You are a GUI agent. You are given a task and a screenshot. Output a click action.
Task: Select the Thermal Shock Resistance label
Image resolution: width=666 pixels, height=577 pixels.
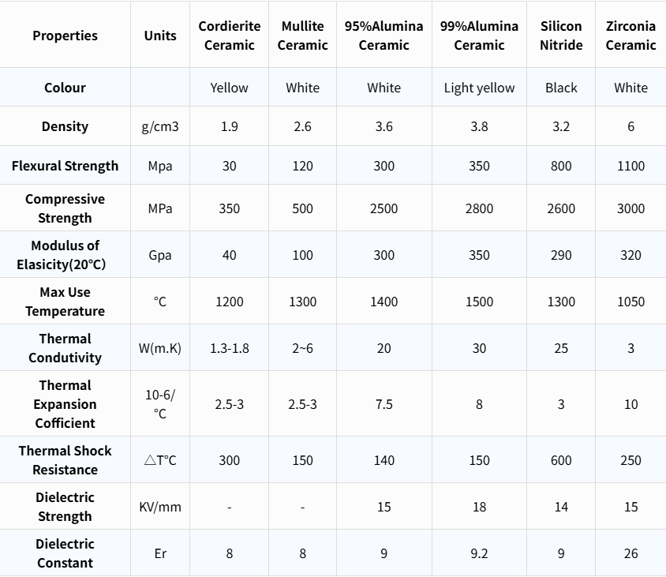pos(65,460)
